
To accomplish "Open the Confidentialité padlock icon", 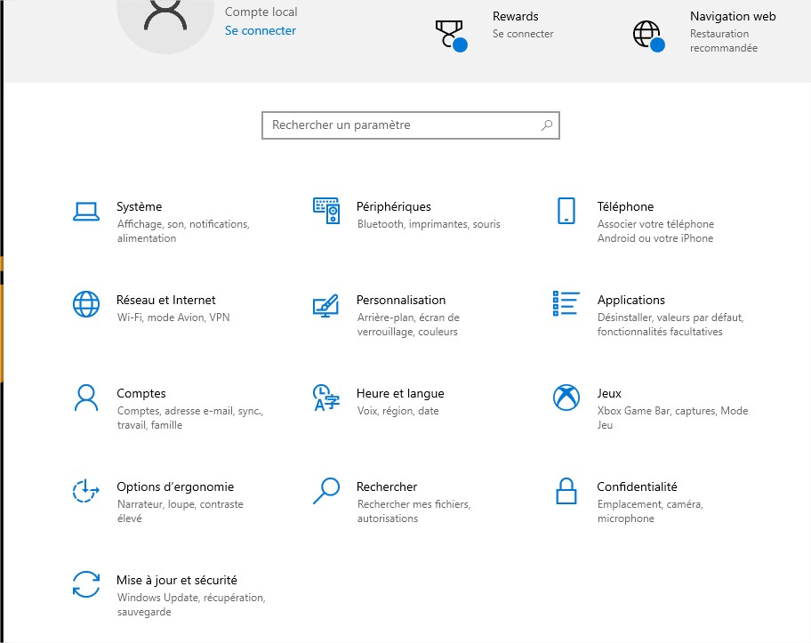I will (566, 491).
